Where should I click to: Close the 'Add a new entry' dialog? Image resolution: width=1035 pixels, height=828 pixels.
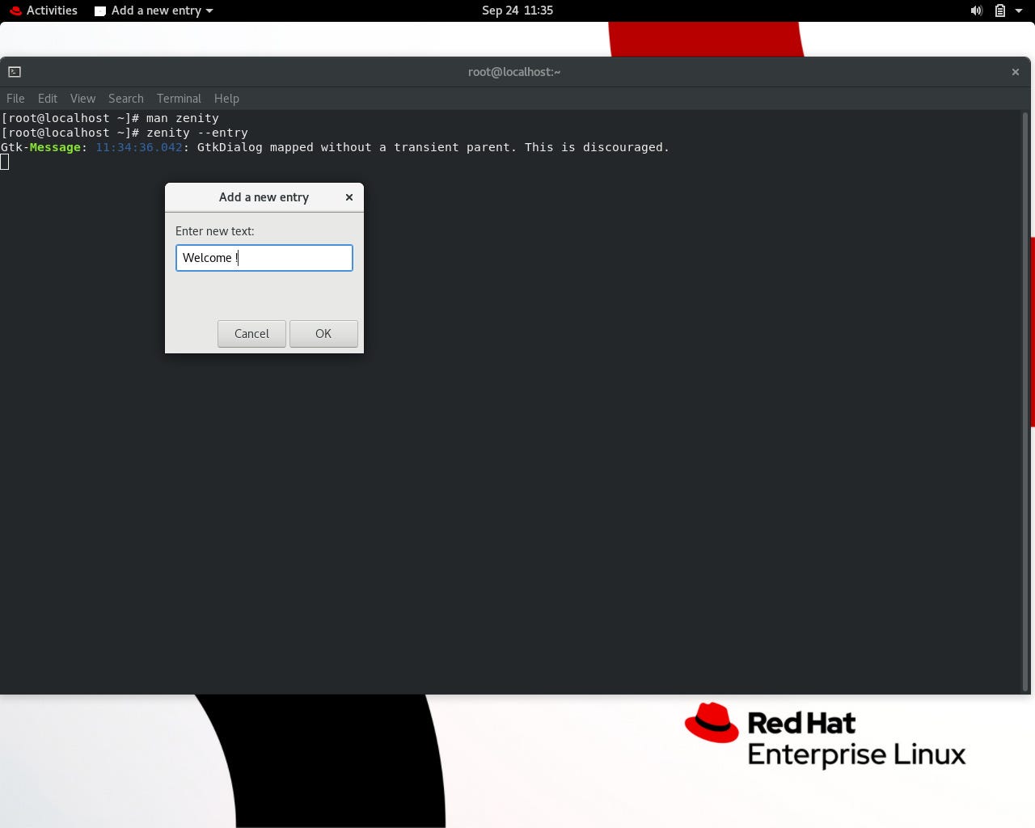(349, 197)
